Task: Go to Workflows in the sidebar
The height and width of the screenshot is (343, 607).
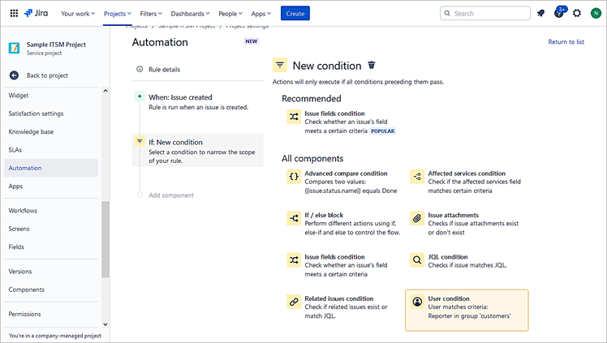Action: click(x=23, y=210)
